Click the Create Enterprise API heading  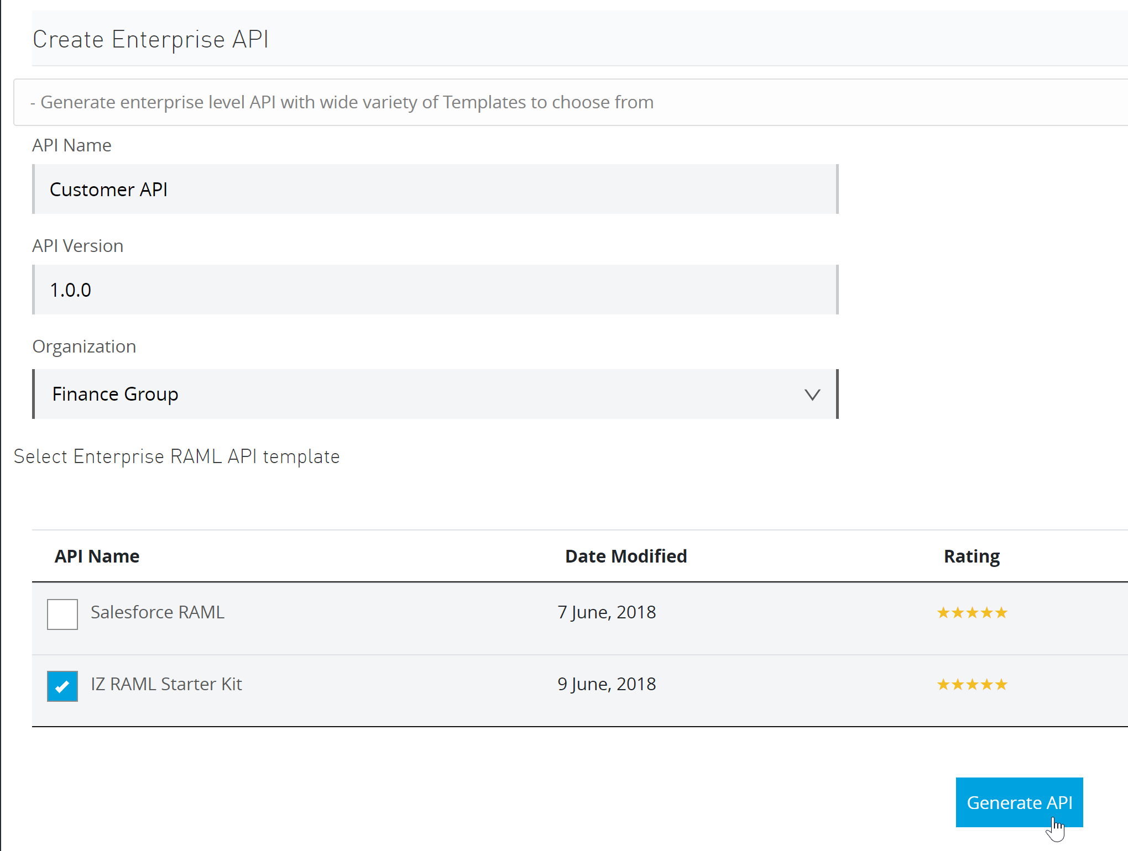point(150,39)
